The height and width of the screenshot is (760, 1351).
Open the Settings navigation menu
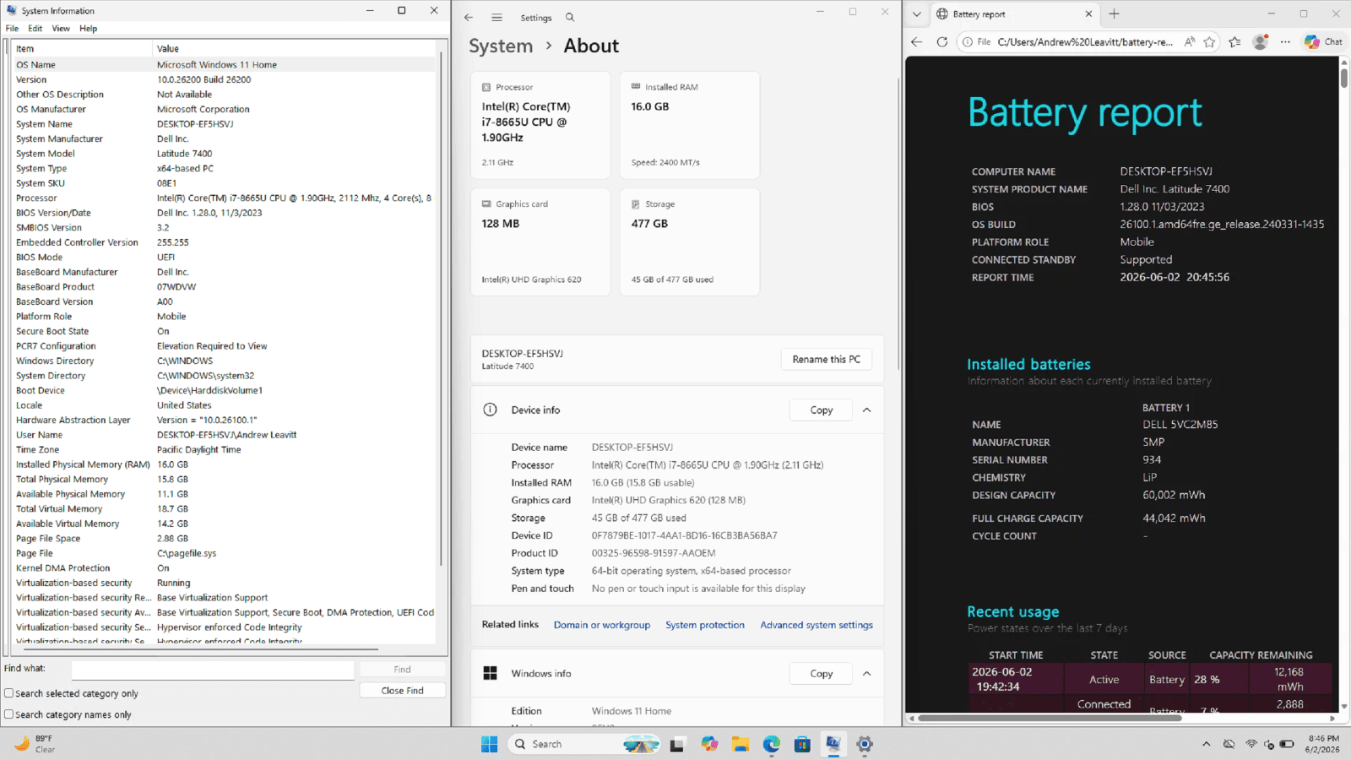496,17
